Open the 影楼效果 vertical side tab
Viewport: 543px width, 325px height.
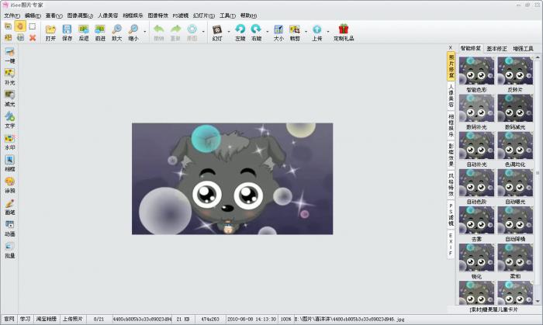tap(451, 154)
